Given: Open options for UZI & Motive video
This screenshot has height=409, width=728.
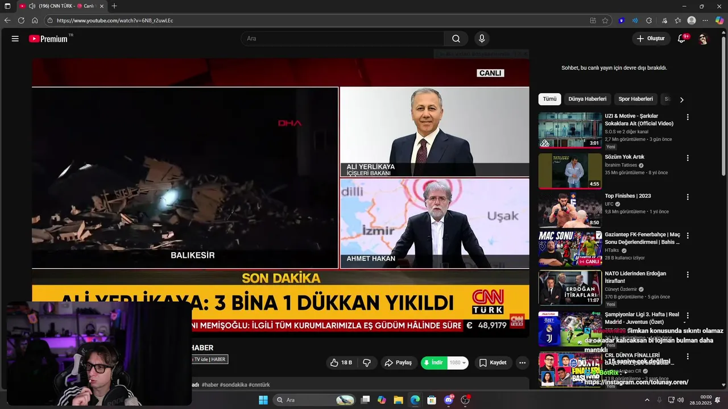Looking at the screenshot, I should click(x=688, y=117).
